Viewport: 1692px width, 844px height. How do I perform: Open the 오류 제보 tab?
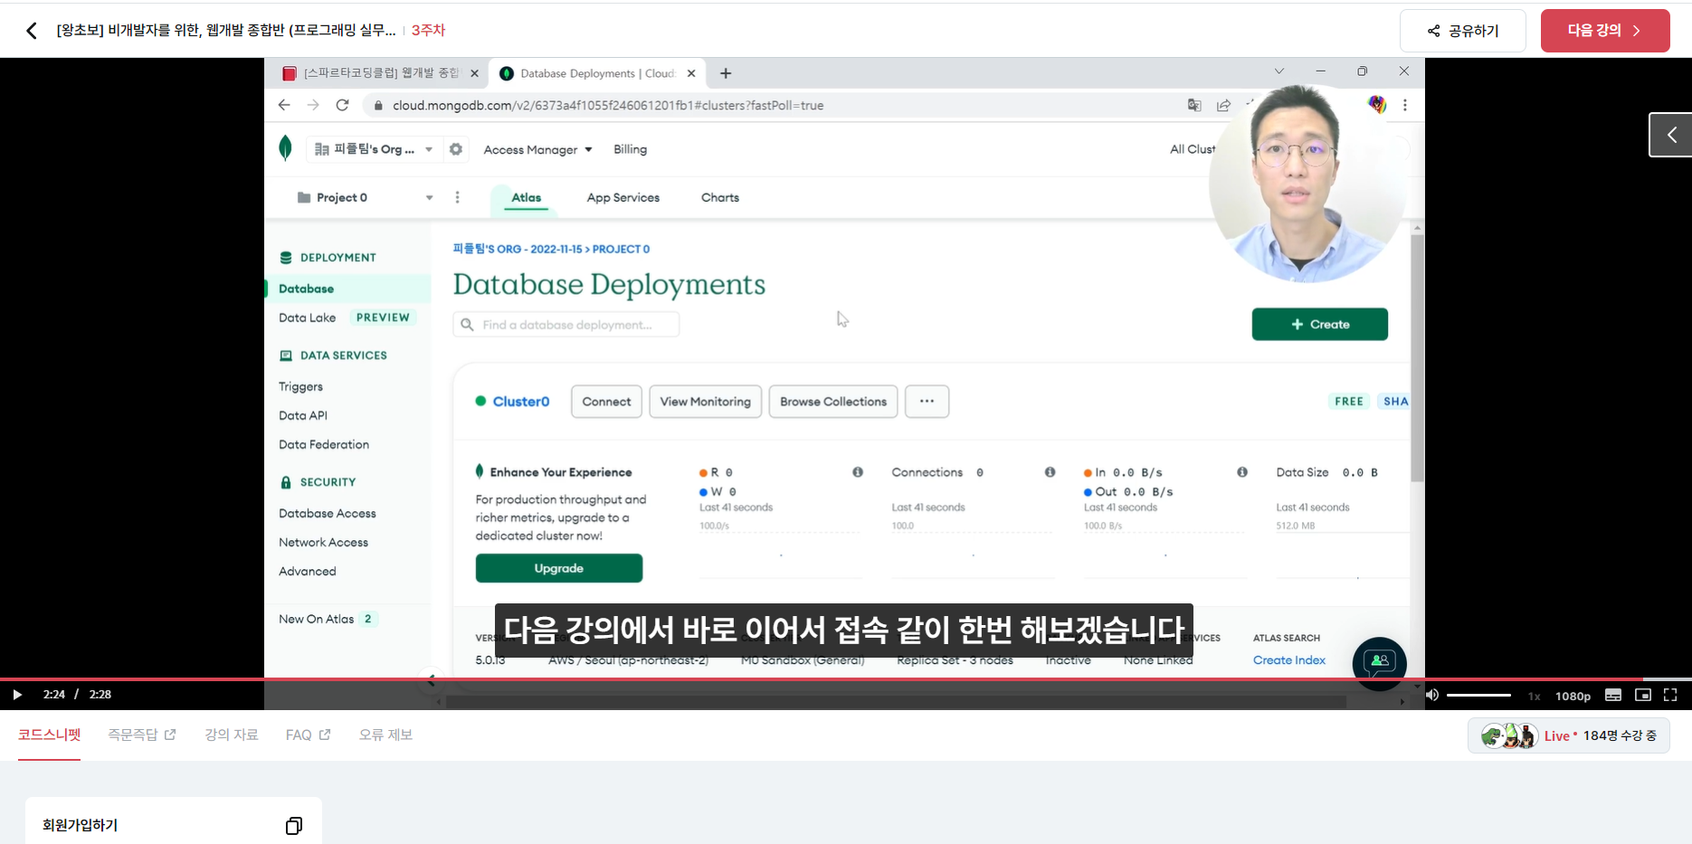pyautogui.click(x=385, y=735)
